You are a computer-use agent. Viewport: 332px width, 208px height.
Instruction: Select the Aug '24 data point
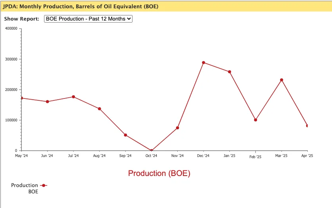coord(100,109)
